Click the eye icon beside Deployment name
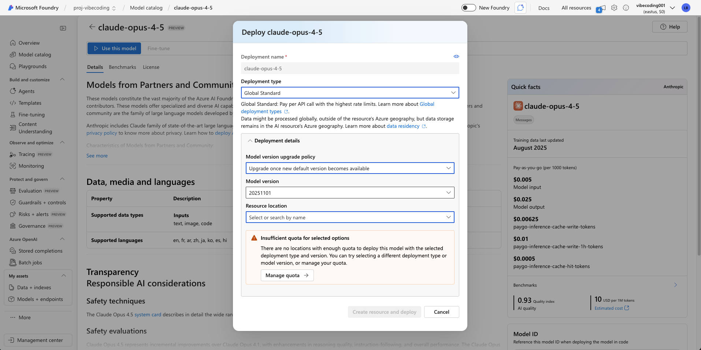The width and height of the screenshot is (701, 350). pyautogui.click(x=456, y=56)
